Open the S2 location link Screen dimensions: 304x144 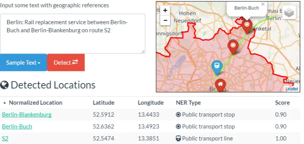(x=5, y=138)
